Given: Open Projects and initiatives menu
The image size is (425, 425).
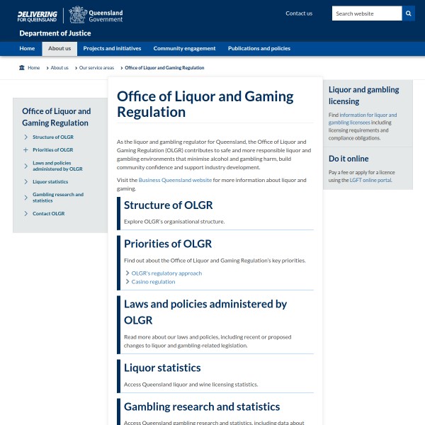Looking at the screenshot, I should [x=112, y=49].
